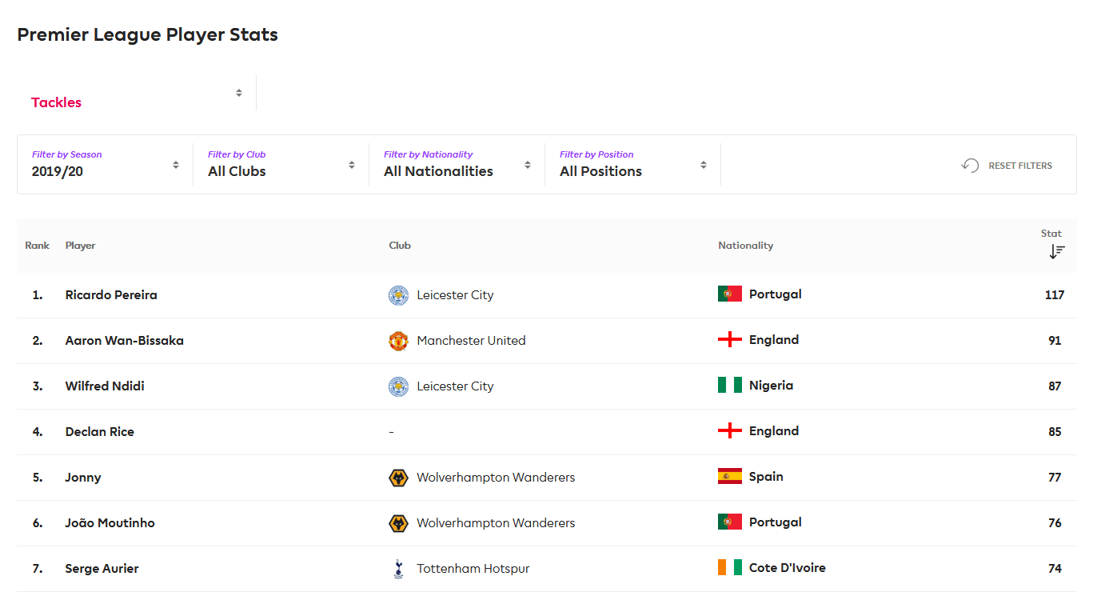1101x592 pixels.
Task: Click the Leicester City crest beside Ricardo Pereira
Action: [x=398, y=295]
